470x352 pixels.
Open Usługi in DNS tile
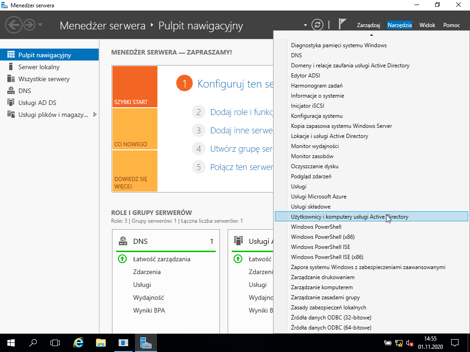(142, 285)
